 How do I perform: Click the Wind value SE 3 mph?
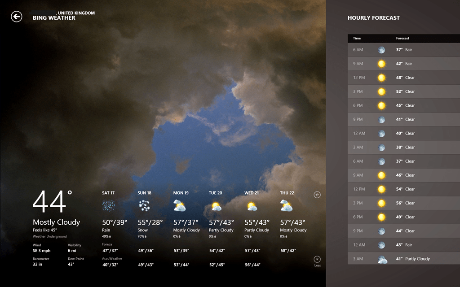click(41, 251)
